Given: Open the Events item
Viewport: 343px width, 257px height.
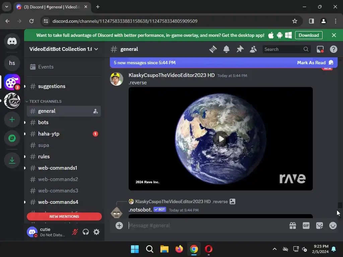Looking at the screenshot, I should coord(64,67).
